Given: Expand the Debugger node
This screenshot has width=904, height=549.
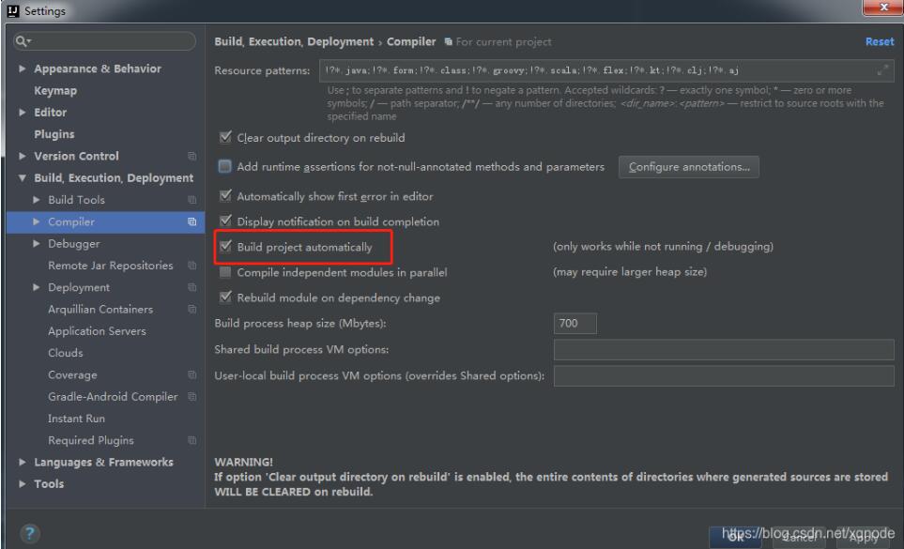Looking at the screenshot, I should click(x=37, y=244).
